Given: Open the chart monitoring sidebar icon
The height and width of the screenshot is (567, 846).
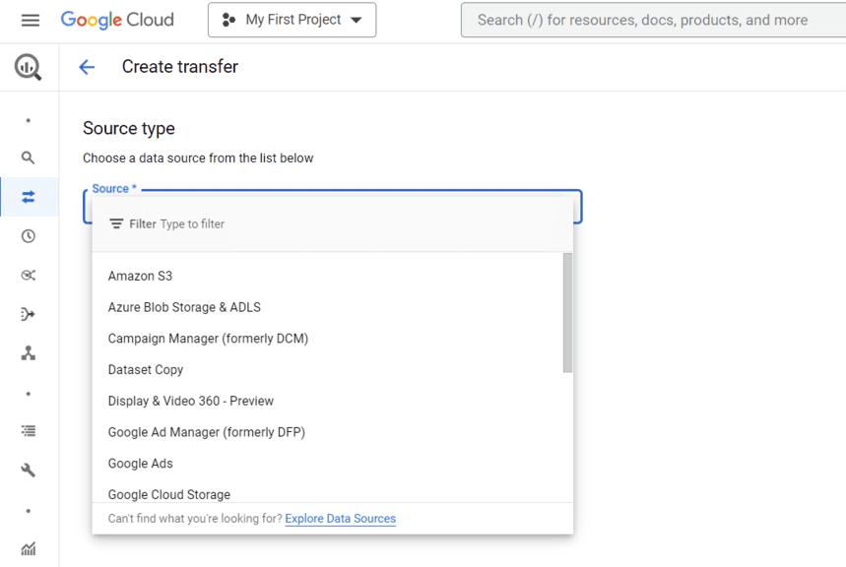Looking at the screenshot, I should [x=28, y=548].
